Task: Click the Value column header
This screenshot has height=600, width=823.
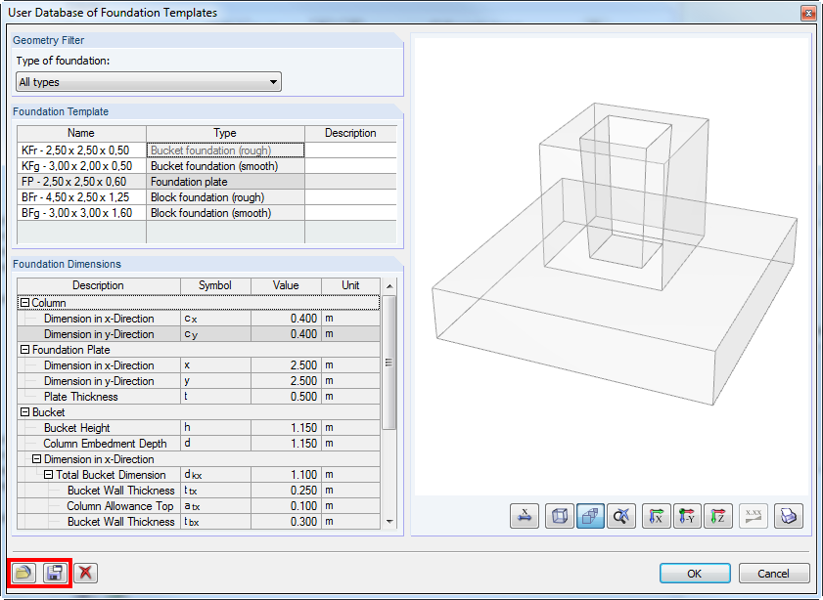Action: tap(286, 285)
